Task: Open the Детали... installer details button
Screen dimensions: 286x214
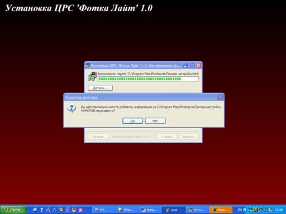Action: pyautogui.click(x=100, y=88)
